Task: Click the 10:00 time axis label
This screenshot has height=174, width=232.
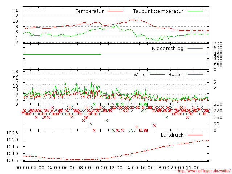Action: point(100,168)
